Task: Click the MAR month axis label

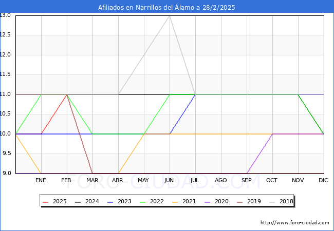Action: tap(92, 180)
